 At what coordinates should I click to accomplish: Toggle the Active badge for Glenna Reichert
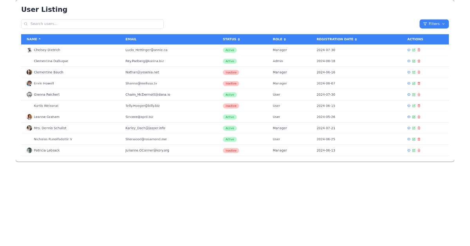pyautogui.click(x=230, y=94)
